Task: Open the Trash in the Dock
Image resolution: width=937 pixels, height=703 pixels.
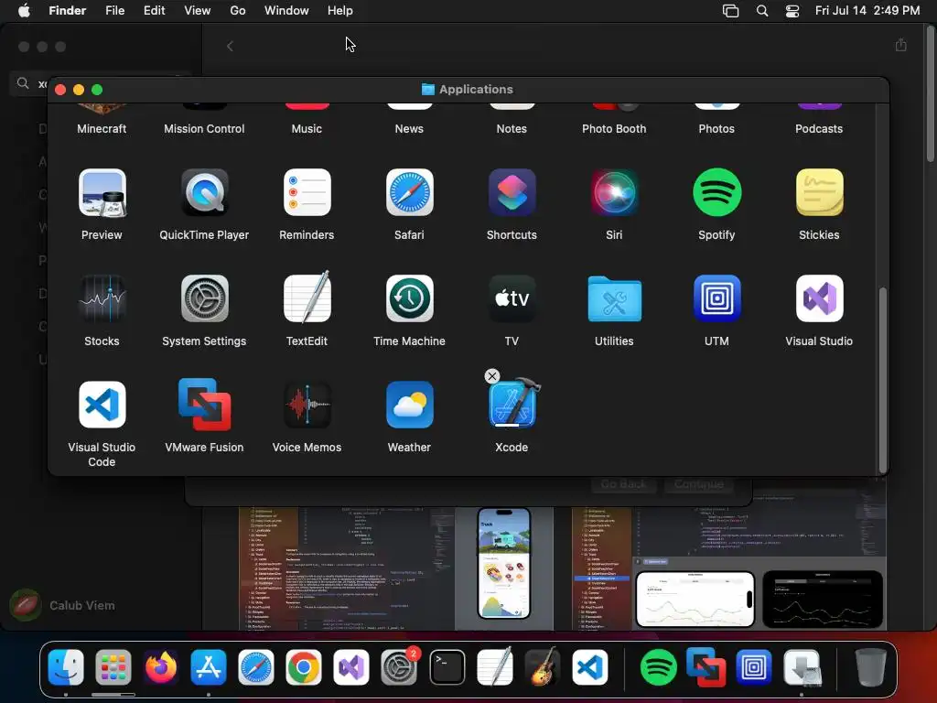Action: tap(871, 666)
